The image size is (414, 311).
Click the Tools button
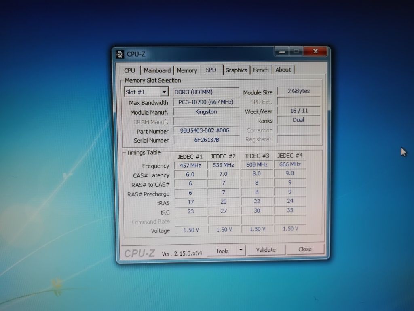click(x=222, y=251)
